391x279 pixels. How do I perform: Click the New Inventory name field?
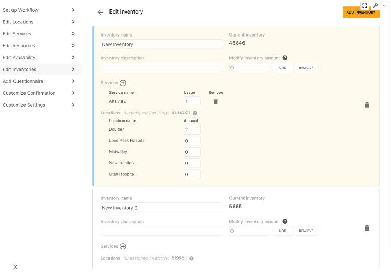tap(162, 44)
